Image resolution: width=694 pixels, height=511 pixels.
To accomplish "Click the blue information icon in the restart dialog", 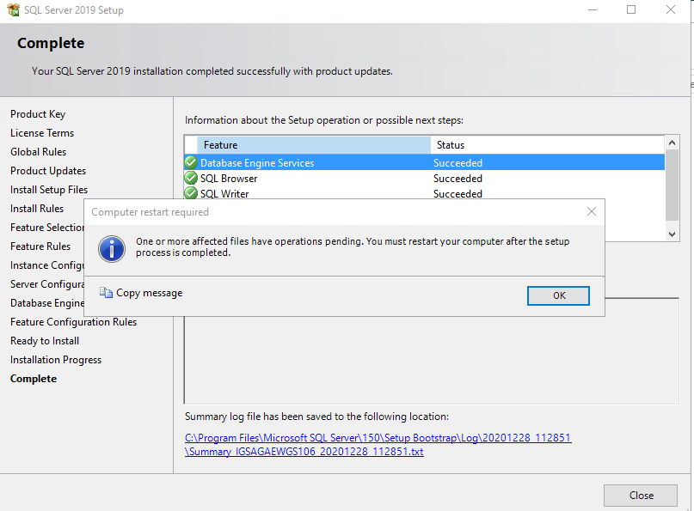I will coord(112,249).
